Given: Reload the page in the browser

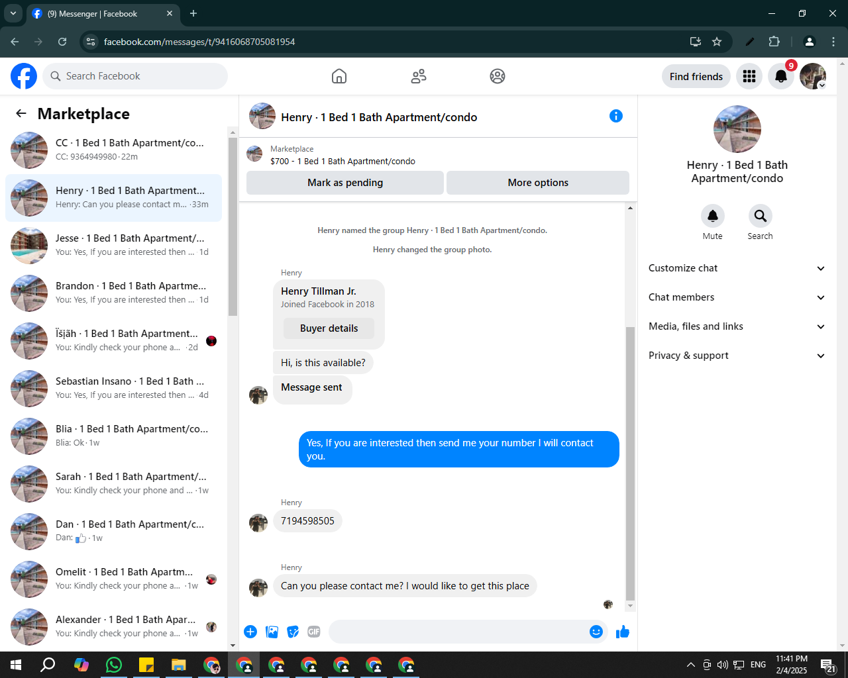Looking at the screenshot, I should (x=62, y=41).
